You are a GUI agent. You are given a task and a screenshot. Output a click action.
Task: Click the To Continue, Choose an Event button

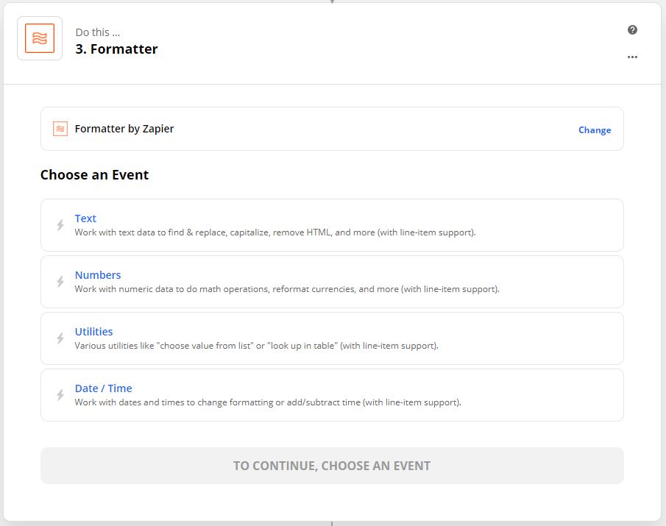click(332, 466)
